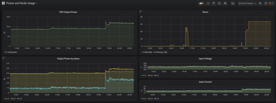Toggle L1 series in Output Power by phase
This screenshot has width=276, height=103.
[x=8, y=99]
